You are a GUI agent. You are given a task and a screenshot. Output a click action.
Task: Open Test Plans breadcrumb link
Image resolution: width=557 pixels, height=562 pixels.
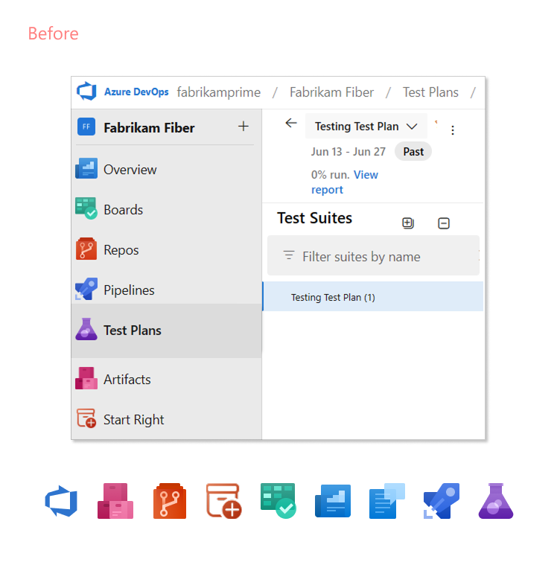(x=430, y=92)
